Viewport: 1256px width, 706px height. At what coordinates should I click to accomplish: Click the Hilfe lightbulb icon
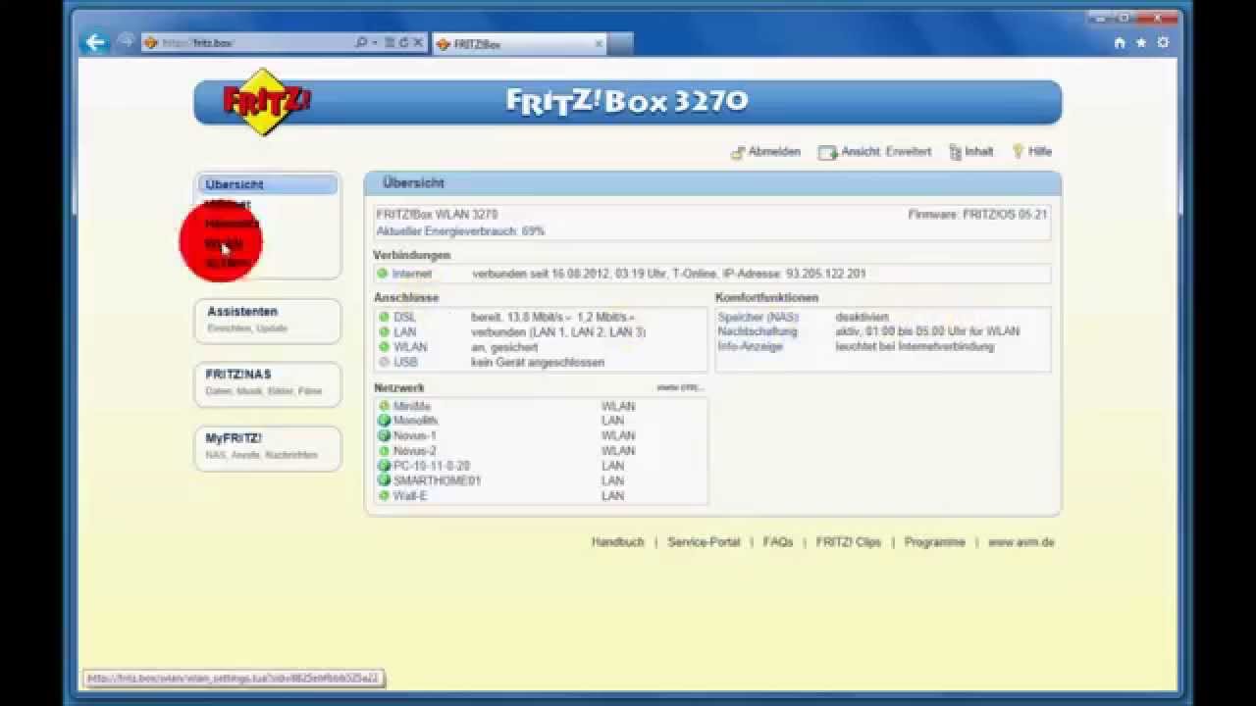(1019, 152)
